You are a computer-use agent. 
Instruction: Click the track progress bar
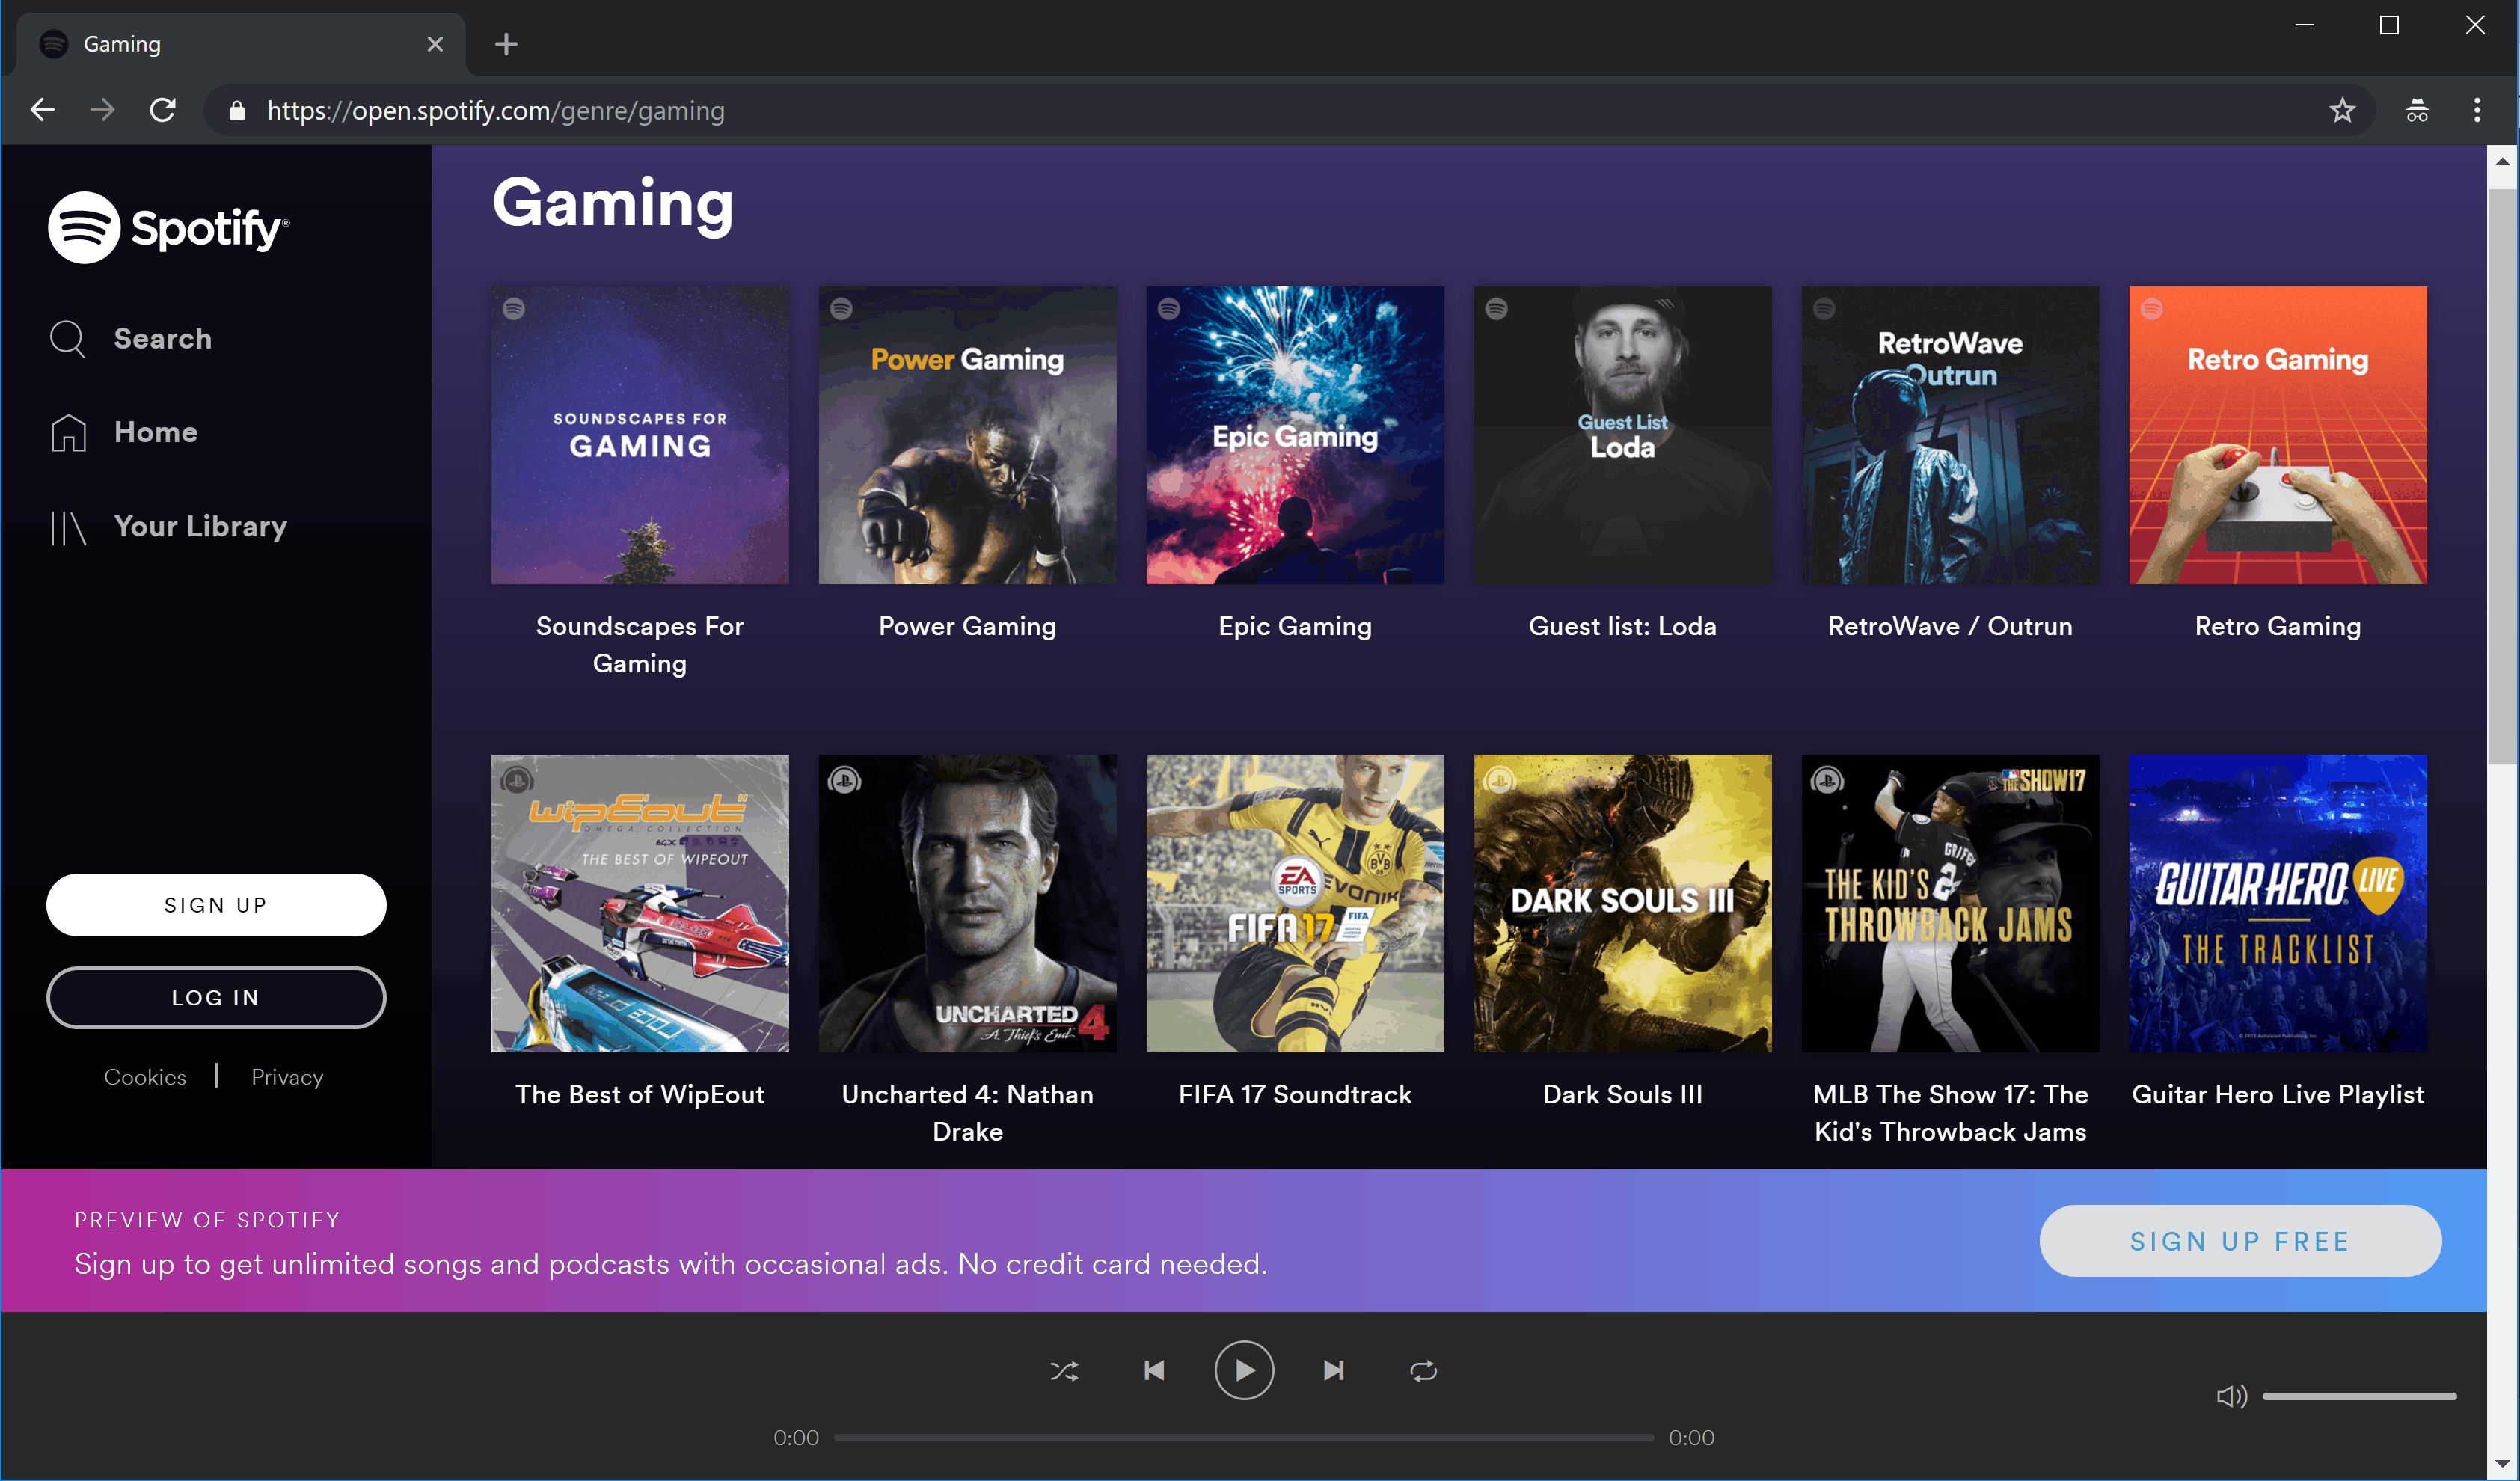[1244, 1437]
